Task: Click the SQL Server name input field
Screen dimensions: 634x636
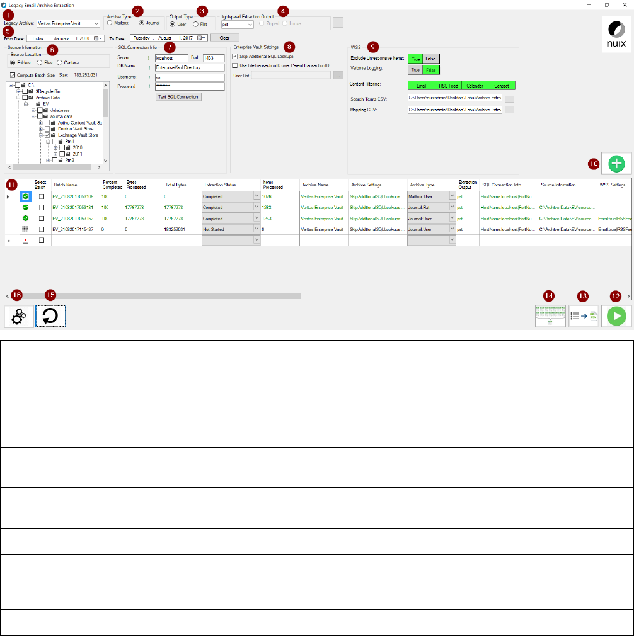Action: [x=171, y=58]
